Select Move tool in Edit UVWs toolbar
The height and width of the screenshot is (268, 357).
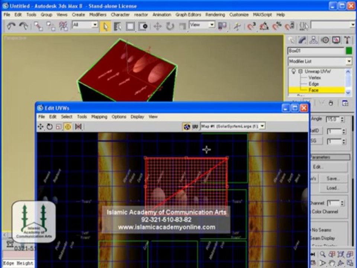[x=41, y=127]
